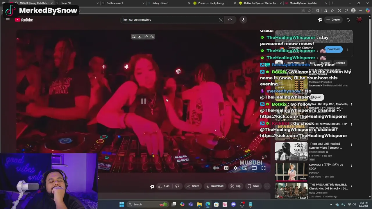Viewport: 372px width, 209px height.
Task: Toggle closed captions CC button
Action: coord(226,168)
